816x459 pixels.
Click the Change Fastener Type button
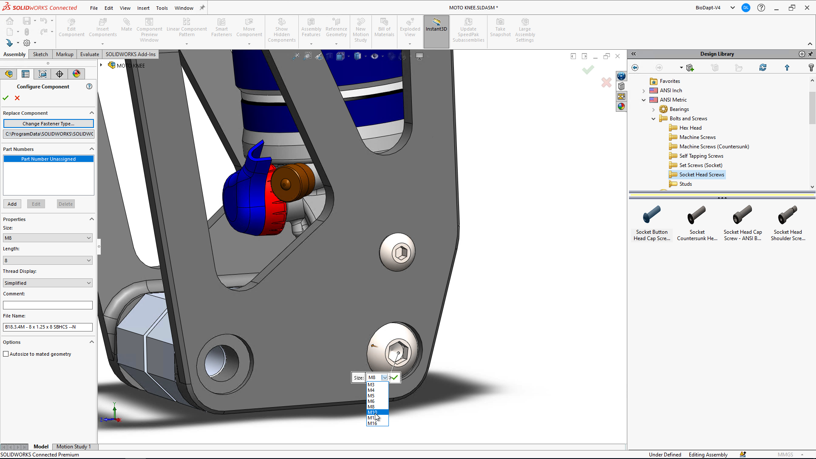coord(48,123)
